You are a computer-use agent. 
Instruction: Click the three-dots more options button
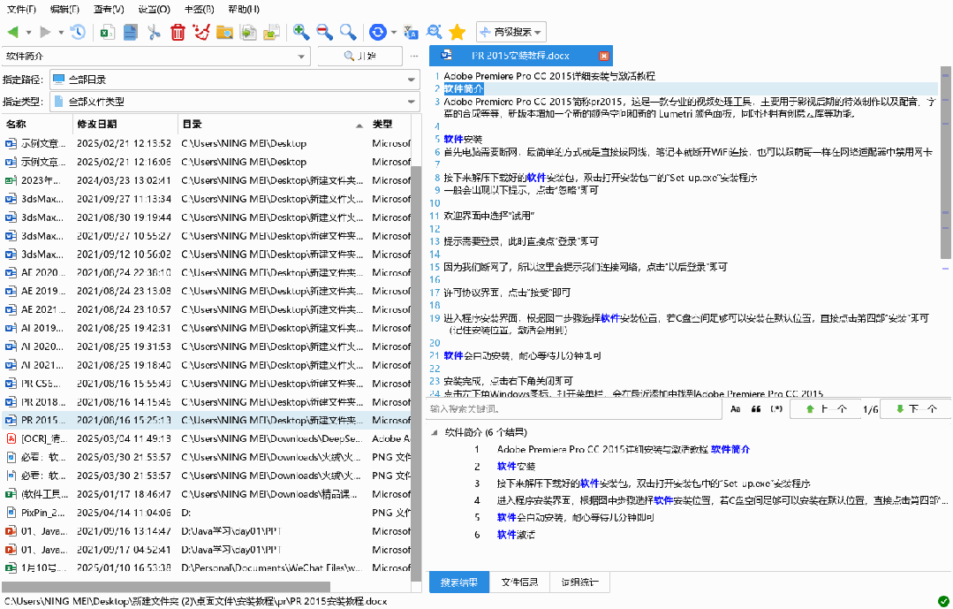[414, 56]
